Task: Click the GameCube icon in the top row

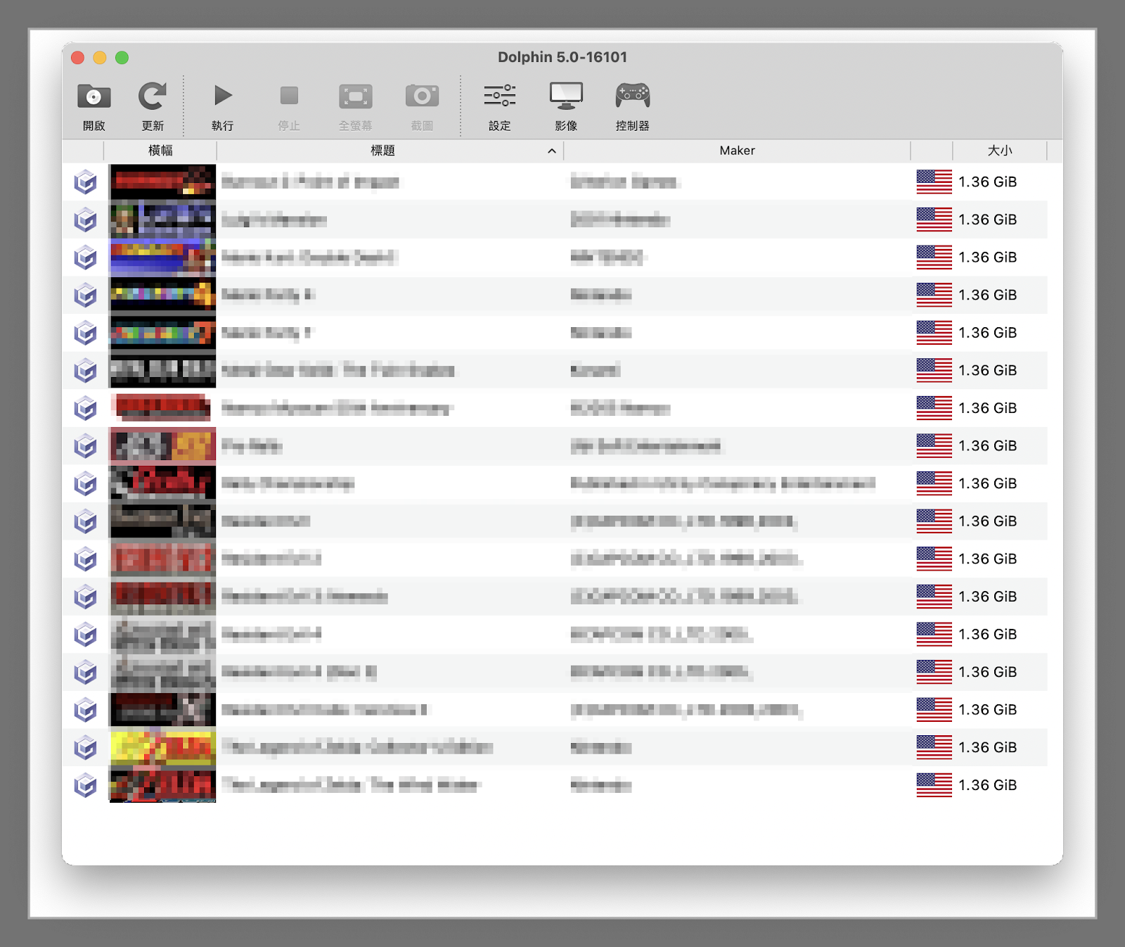Action: tap(86, 182)
